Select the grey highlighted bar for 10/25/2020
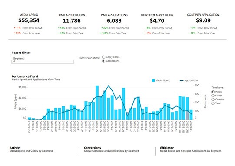Viewport: 235px width, 166px height. [187, 115]
